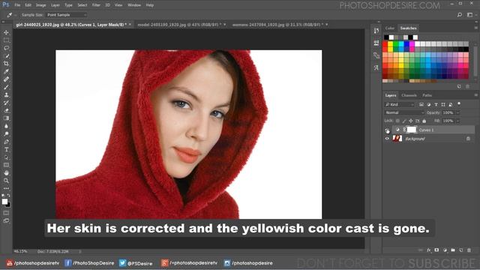The image size is (480, 270).
Task: Open the Filter menu
Action: (x=96, y=5)
